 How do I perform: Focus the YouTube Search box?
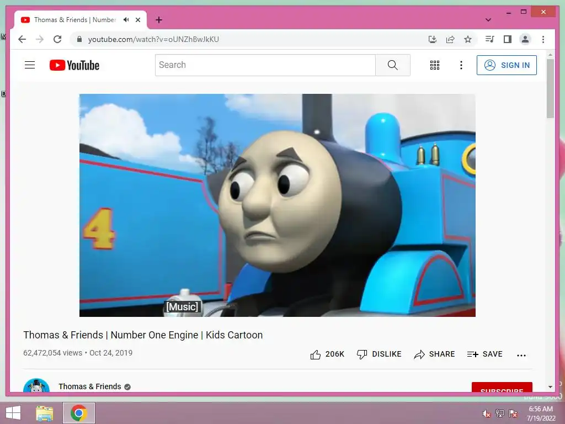tap(265, 65)
